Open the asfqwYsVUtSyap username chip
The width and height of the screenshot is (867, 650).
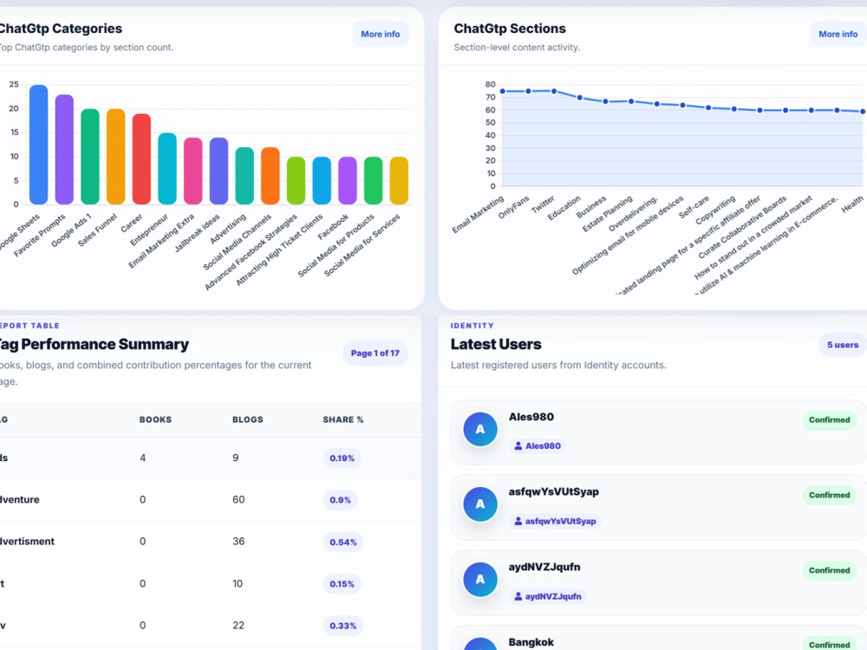pyautogui.click(x=555, y=521)
